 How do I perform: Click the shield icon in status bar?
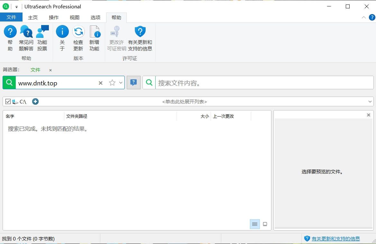pos(307,239)
